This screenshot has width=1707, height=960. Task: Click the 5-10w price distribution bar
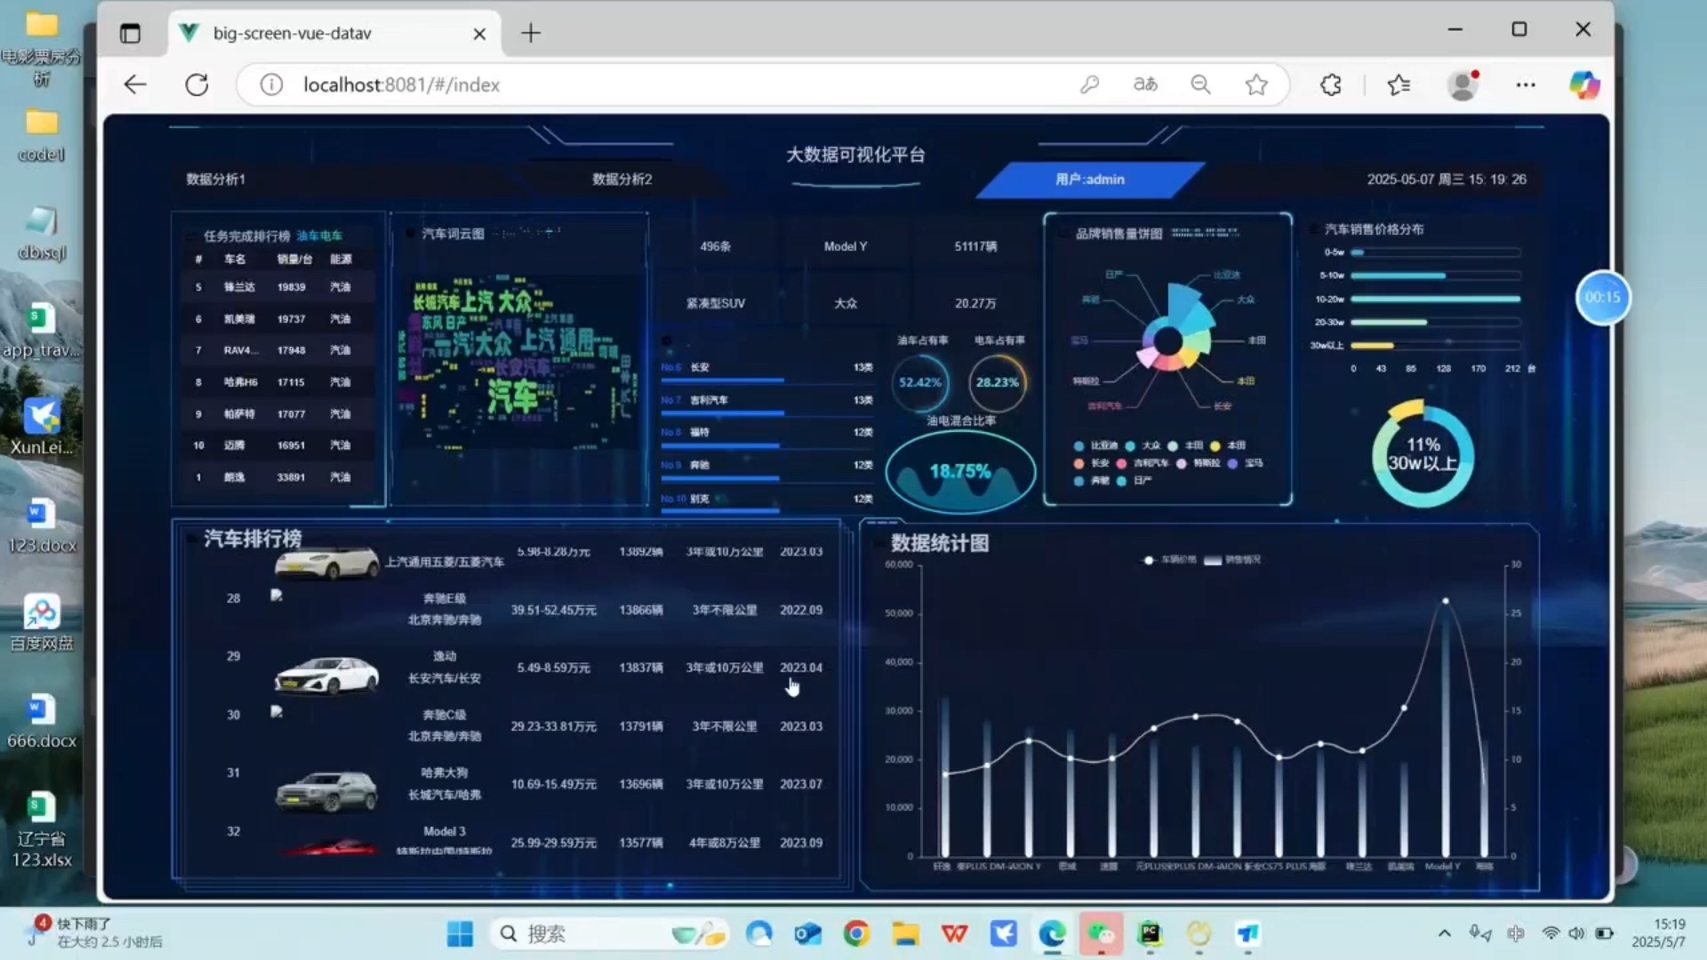(x=1398, y=276)
